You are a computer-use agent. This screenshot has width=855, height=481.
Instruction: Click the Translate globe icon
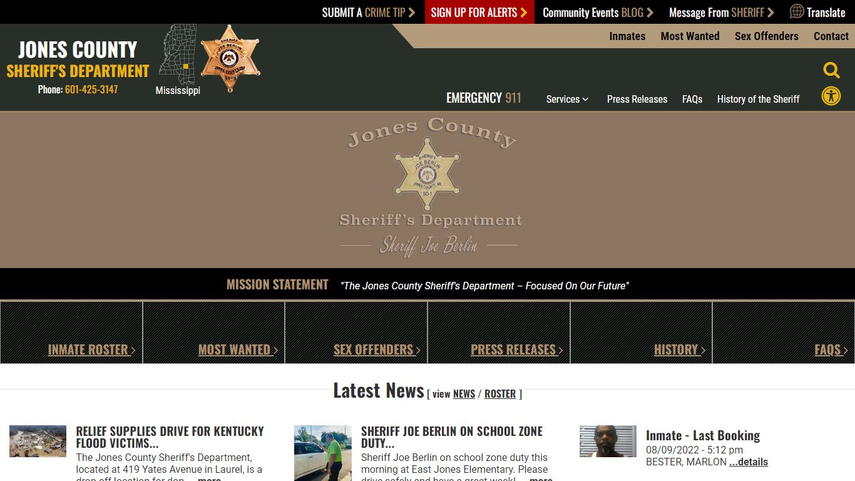tap(797, 11)
